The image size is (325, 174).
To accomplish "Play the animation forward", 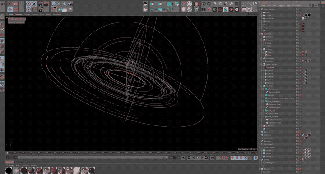I will [x=198, y=158].
